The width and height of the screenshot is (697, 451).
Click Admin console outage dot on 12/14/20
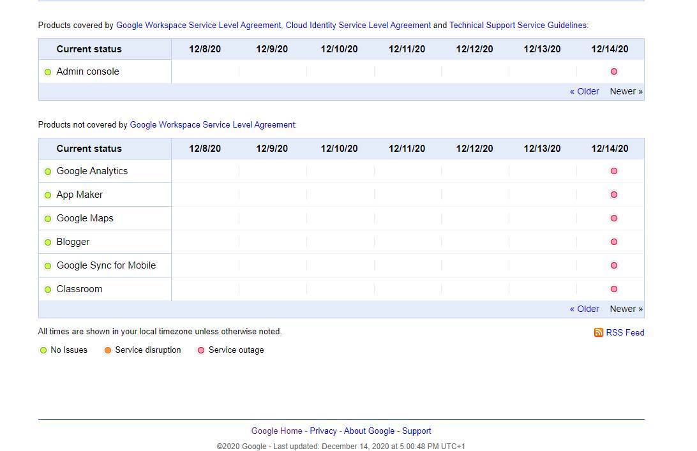pos(614,71)
